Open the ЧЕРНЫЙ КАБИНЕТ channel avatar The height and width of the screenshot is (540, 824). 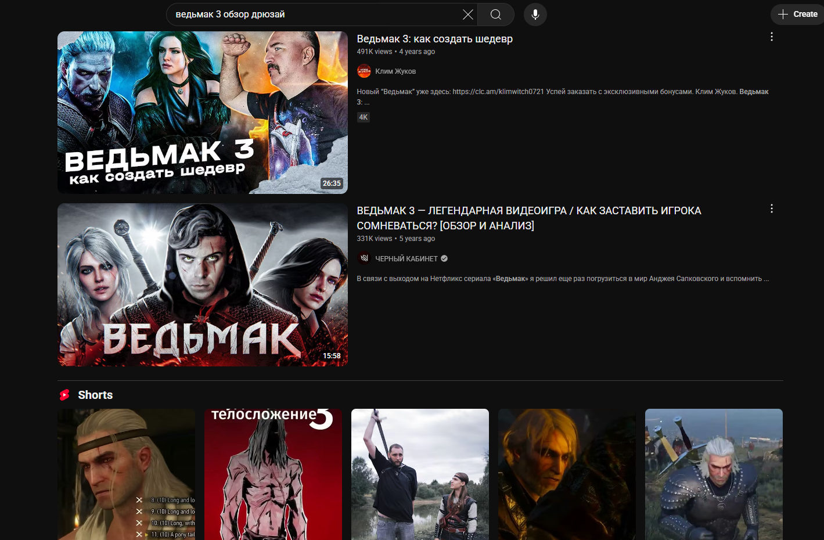coord(364,258)
